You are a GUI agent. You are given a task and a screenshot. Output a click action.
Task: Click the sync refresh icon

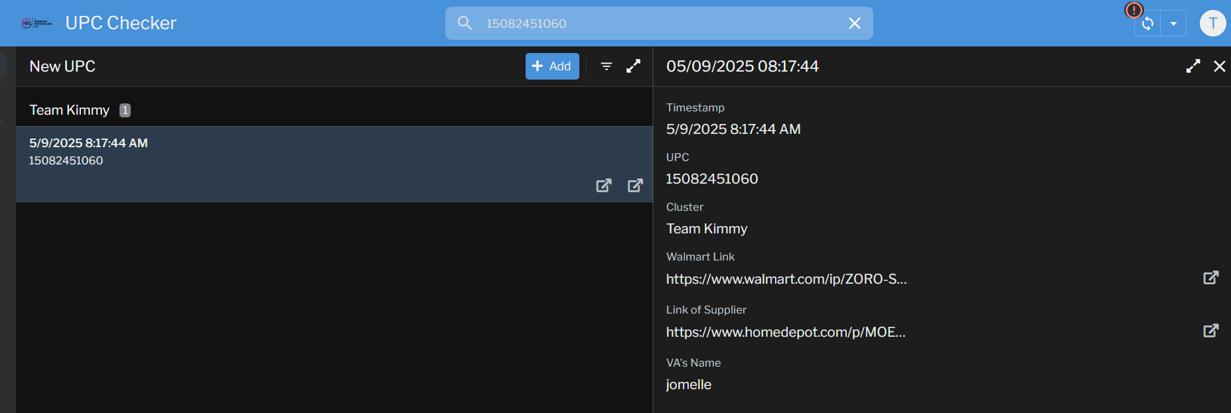pos(1147,24)
